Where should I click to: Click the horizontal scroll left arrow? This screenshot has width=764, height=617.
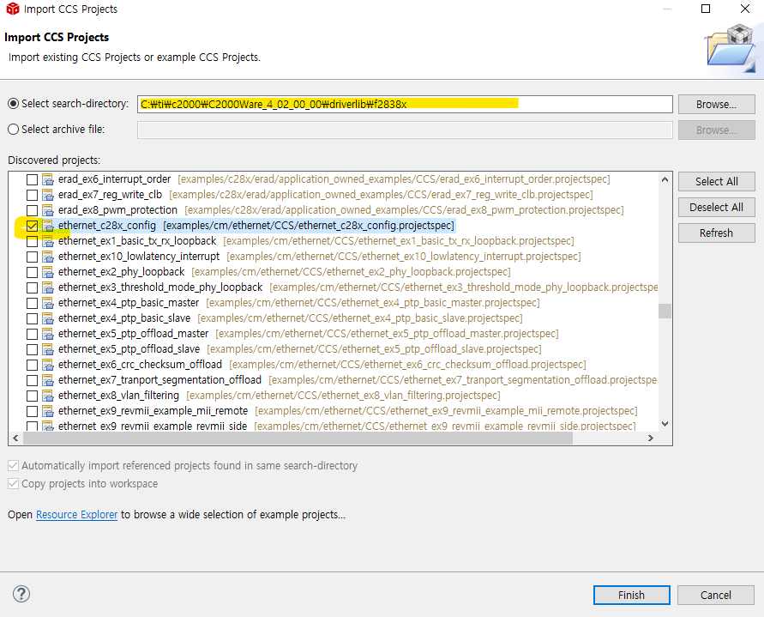coord(15,438)
